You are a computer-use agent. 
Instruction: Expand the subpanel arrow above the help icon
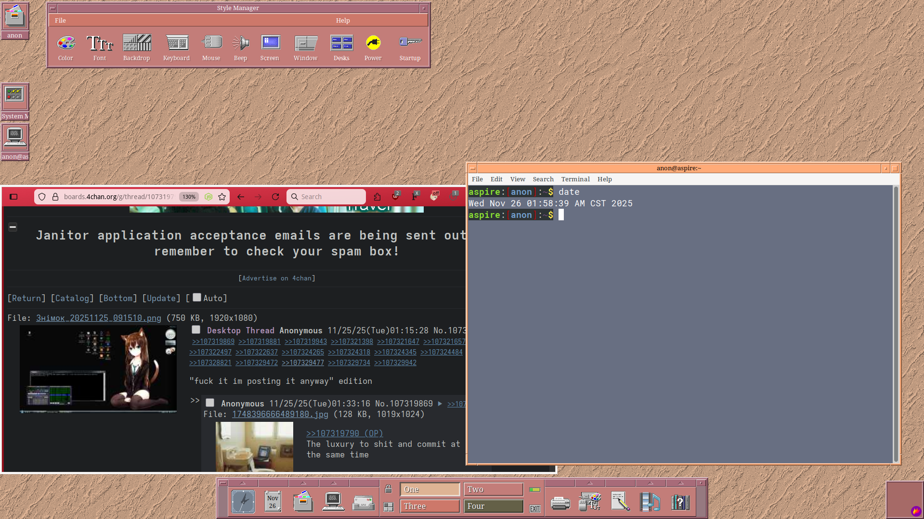[x=681, y=483]
